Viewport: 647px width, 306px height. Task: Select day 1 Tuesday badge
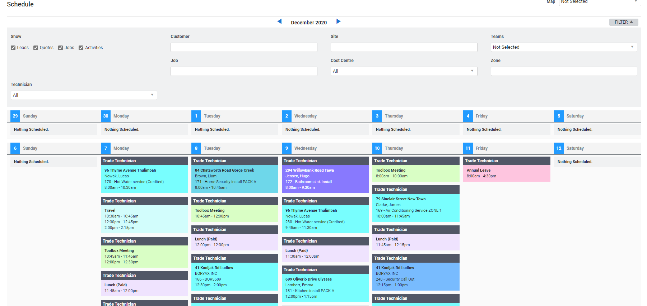click(x=196, y=116)
